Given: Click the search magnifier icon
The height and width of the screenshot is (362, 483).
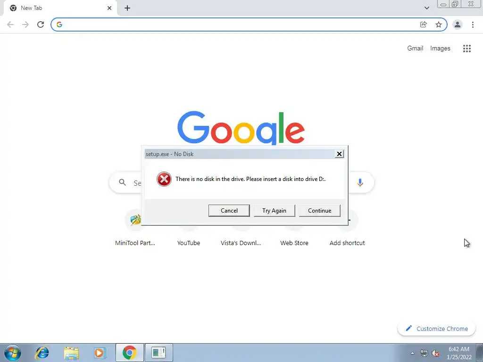Looking at the screenshot, I should (x=122, y=182).
